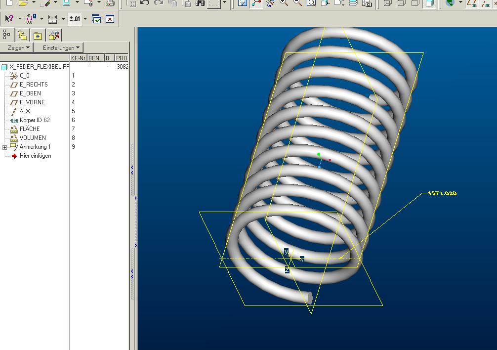Toggle datum planes visibility icon
Image resolution: width=497 pixels, height=350 pixels.
pos(473,3)
